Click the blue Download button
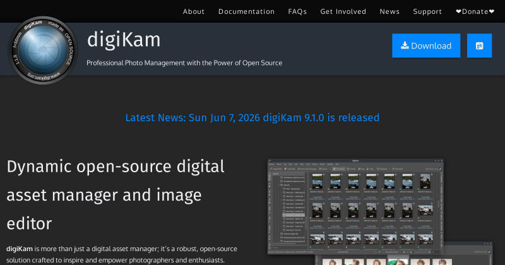The image size is (505, 265). (426, 45)
